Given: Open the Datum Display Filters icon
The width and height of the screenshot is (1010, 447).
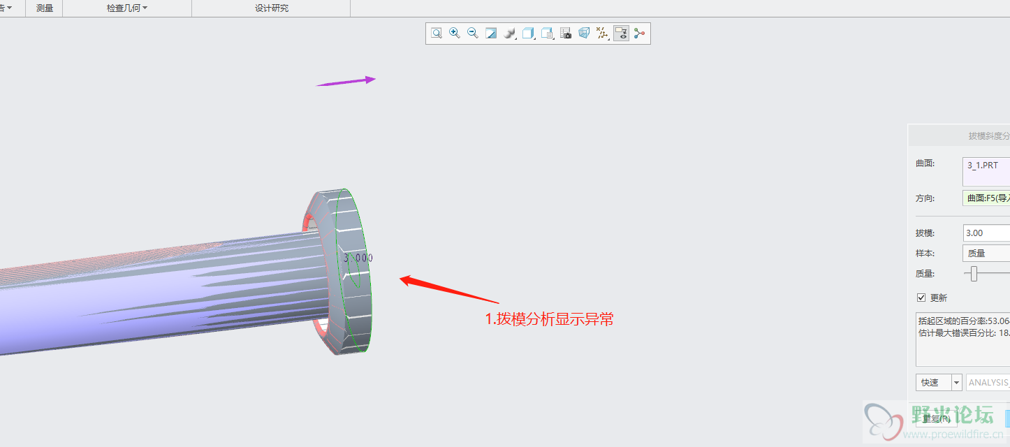Looking at the screenshot, I should point(602,33).
